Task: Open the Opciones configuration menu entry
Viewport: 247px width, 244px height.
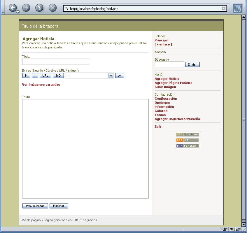Action: click(162, 103)
